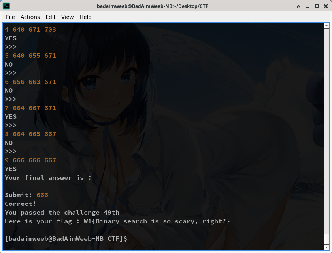Click the YES under '9 666 666 667'
332x253 pixels.
[x=11, y=169]
